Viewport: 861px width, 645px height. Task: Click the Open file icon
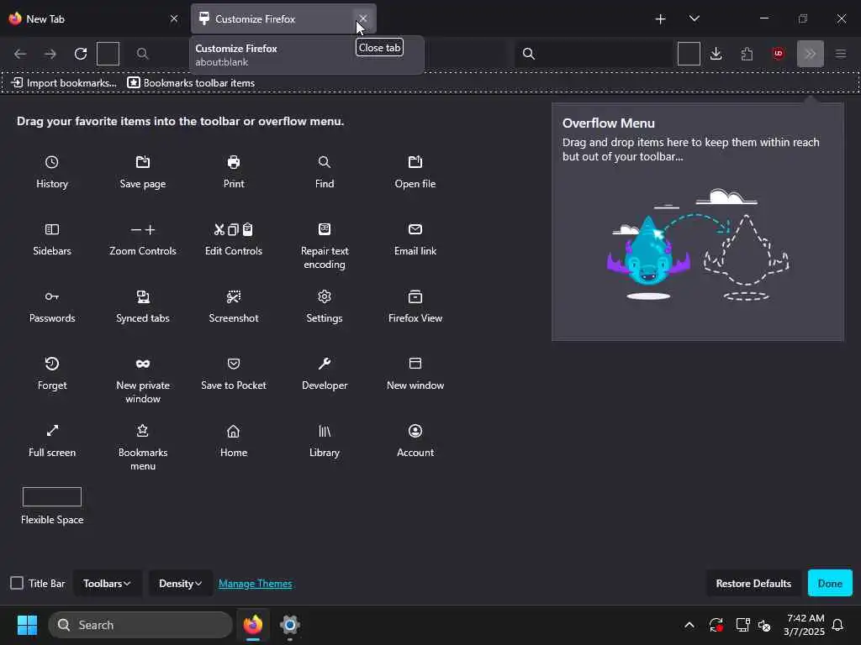point(415,162)
